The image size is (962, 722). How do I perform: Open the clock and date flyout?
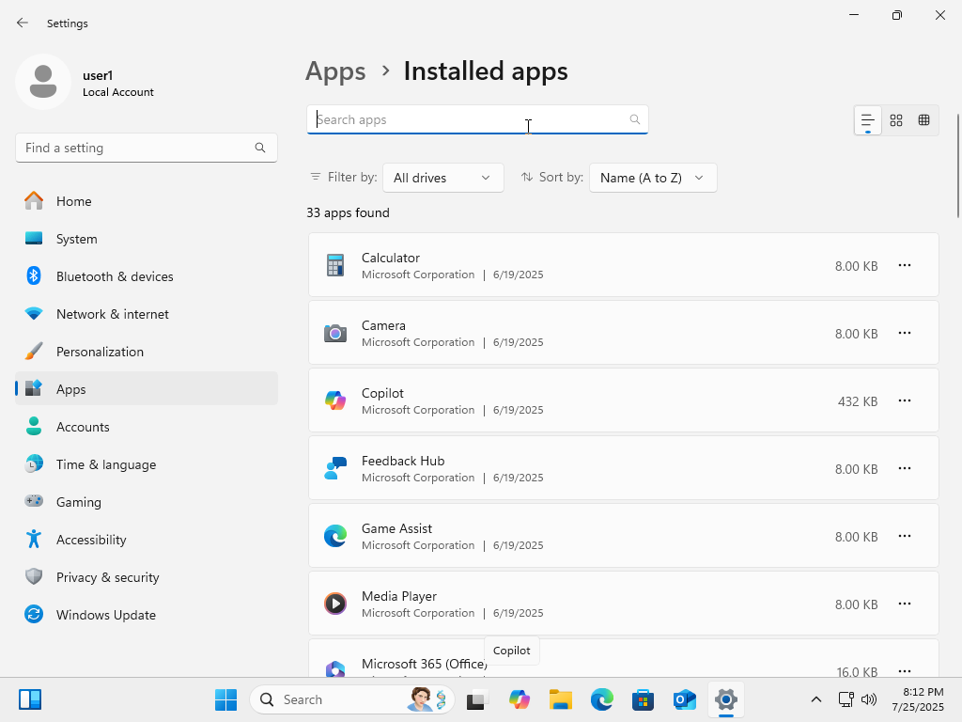coord(918,699)
